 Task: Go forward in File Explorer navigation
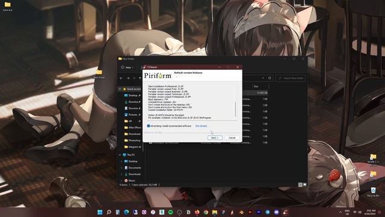pos(128,78)
